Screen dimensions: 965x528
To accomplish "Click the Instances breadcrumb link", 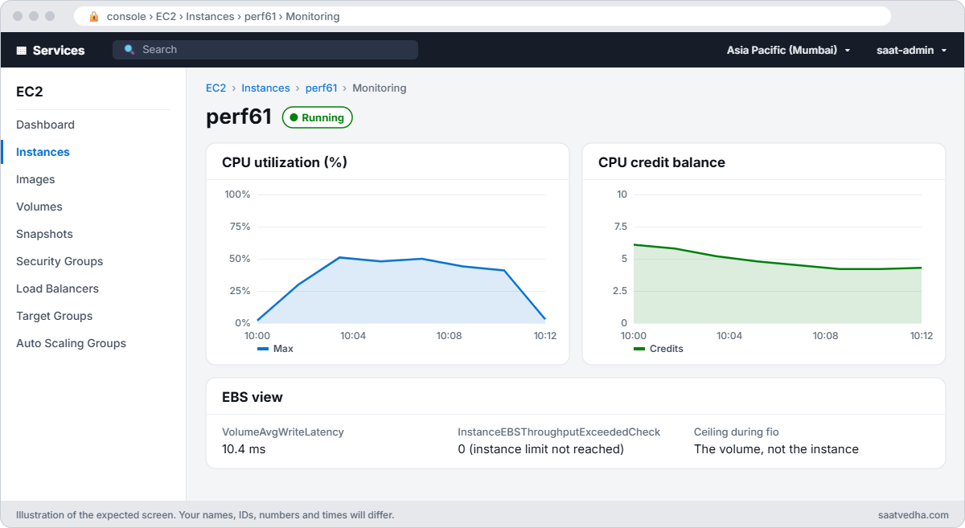I will click(265, 88).
